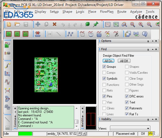
Task: Click the blue wave icon in left sidebar
Action: pyautogui.click(x=8, y=107)
